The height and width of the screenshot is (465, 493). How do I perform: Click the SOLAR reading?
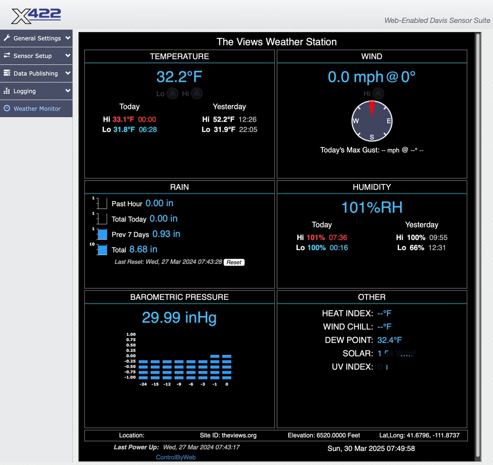click(397, 353)
